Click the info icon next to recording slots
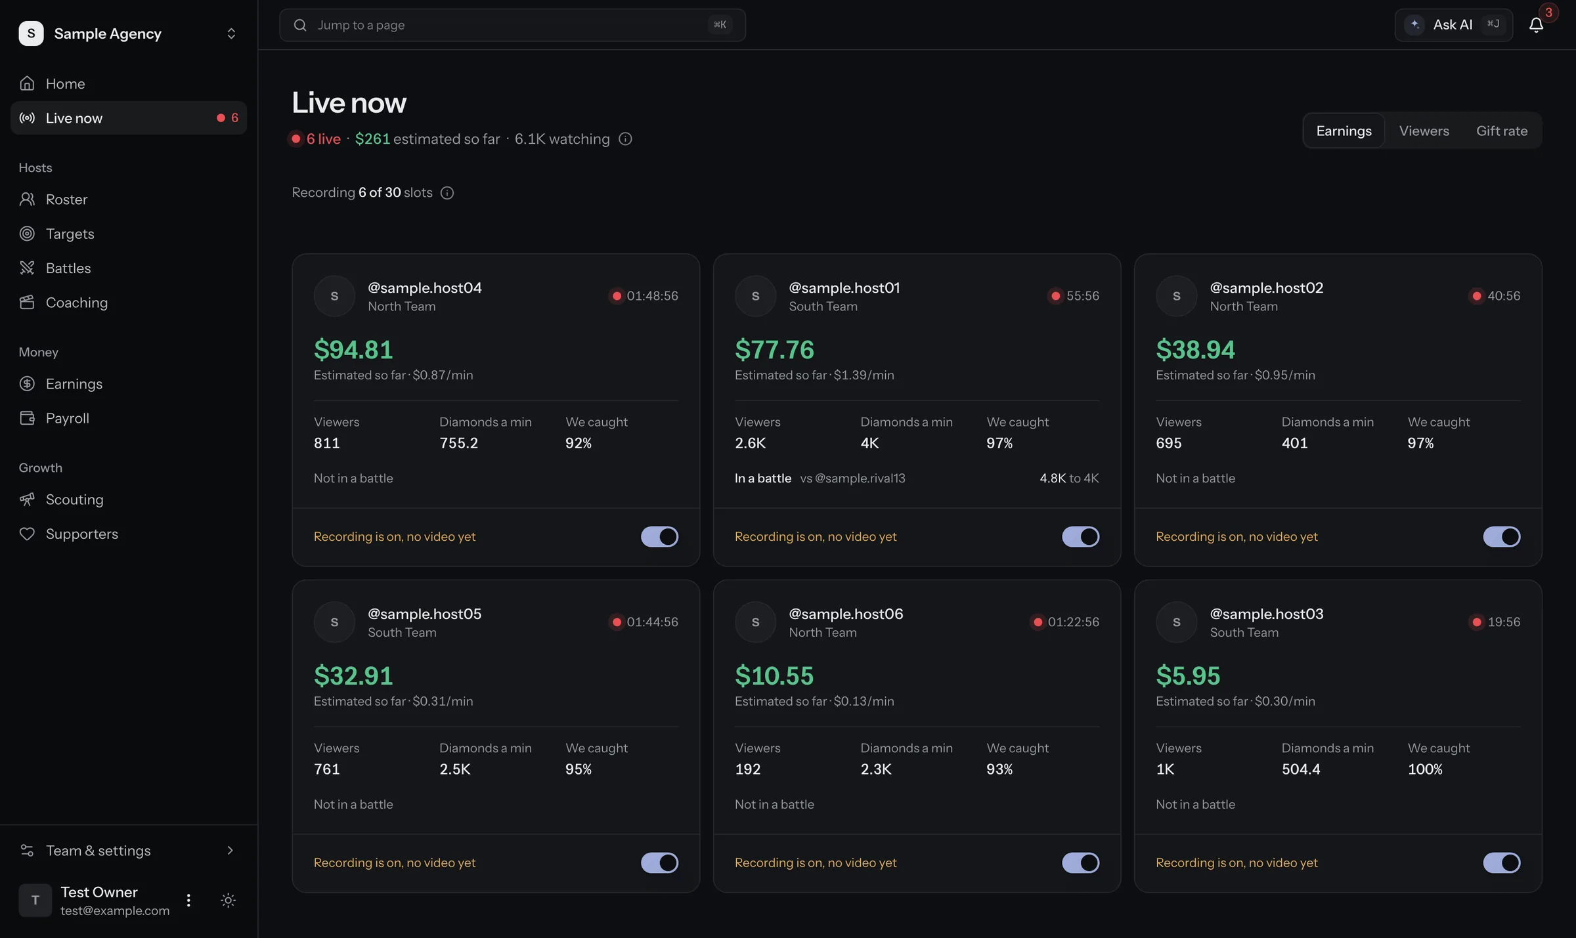This screenshot has height=938, width=1576. [x=447, y=193]
